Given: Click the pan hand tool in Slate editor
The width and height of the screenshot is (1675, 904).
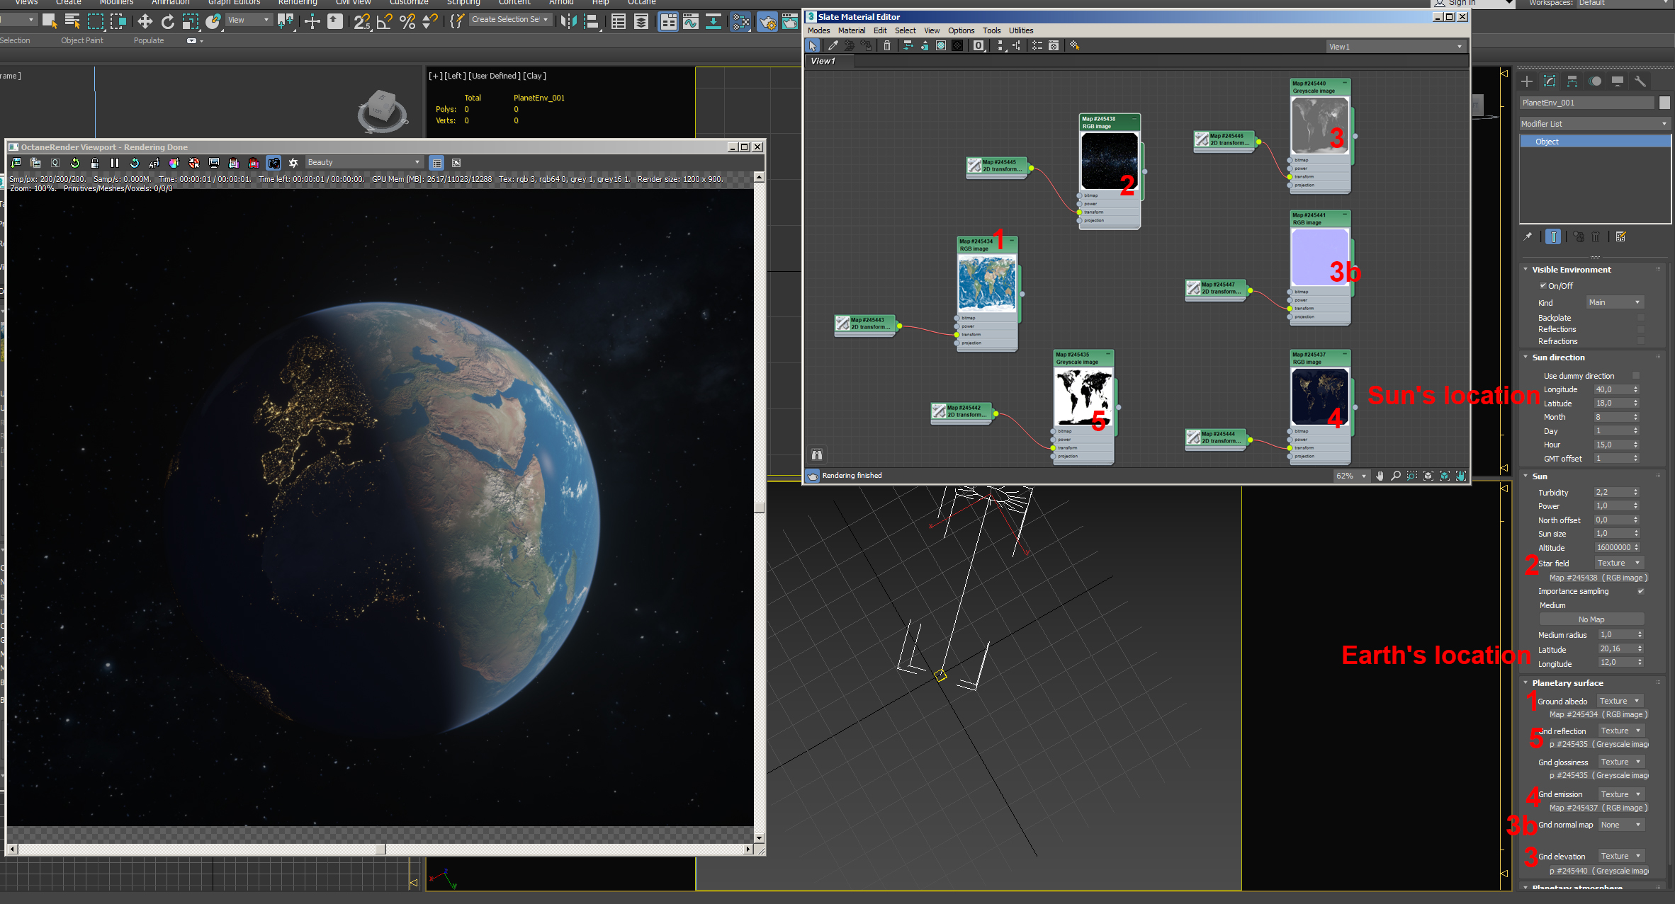Looking at the screenshot, I should 1380,476.
